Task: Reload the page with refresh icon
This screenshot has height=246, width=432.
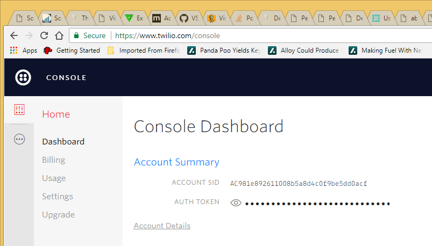Action: (44, 35)
